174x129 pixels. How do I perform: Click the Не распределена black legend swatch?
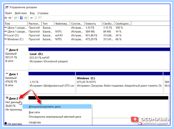point(6,123)
